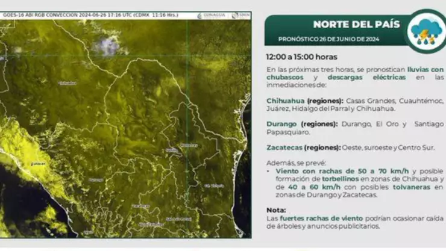Click the CONAGUA logo on the satellite header
Screen dimensions: 446x251
coord(213,16)
